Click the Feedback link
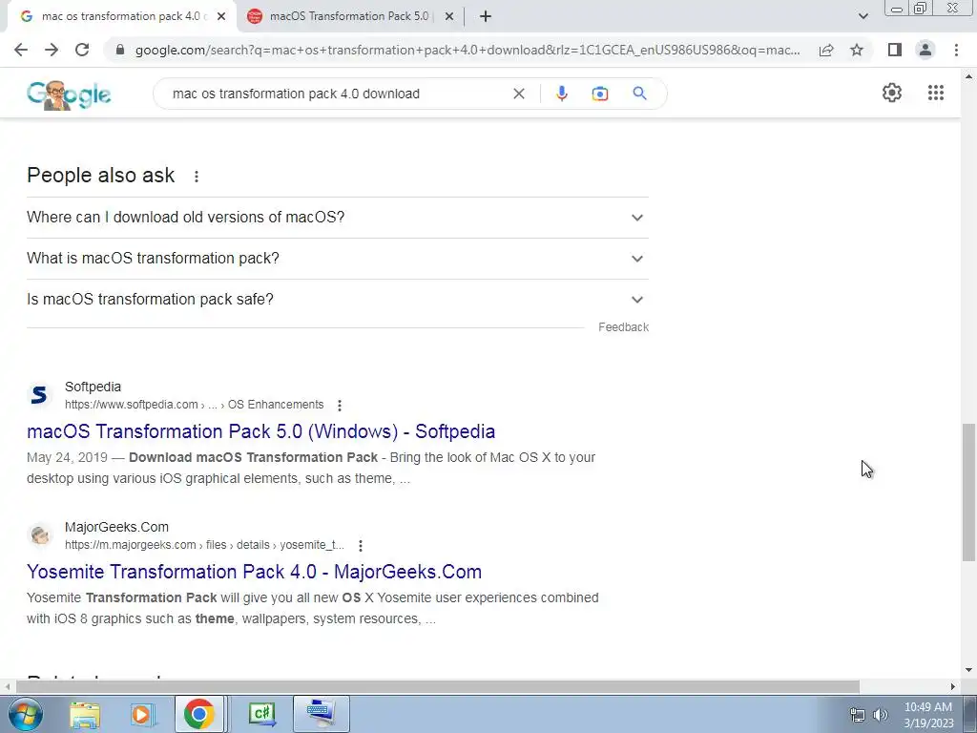Viewport: 977px width, 733px height. (623, 327)
